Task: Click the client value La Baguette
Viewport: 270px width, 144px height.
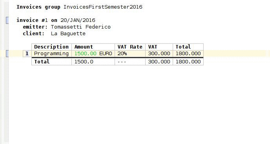Action: tap(68, 34)
